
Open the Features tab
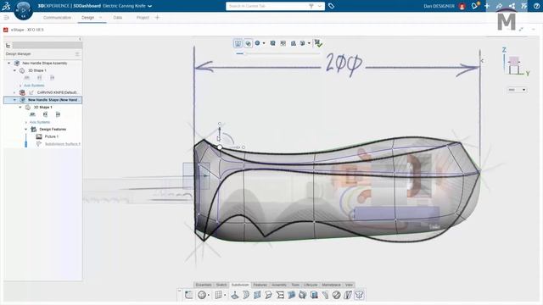coord(260,285)
